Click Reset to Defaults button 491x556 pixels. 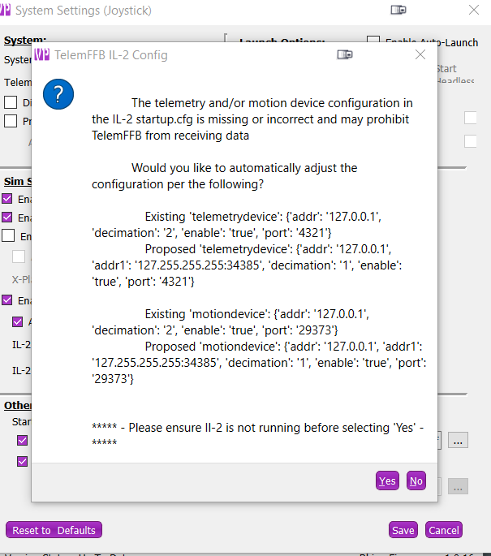54,530
